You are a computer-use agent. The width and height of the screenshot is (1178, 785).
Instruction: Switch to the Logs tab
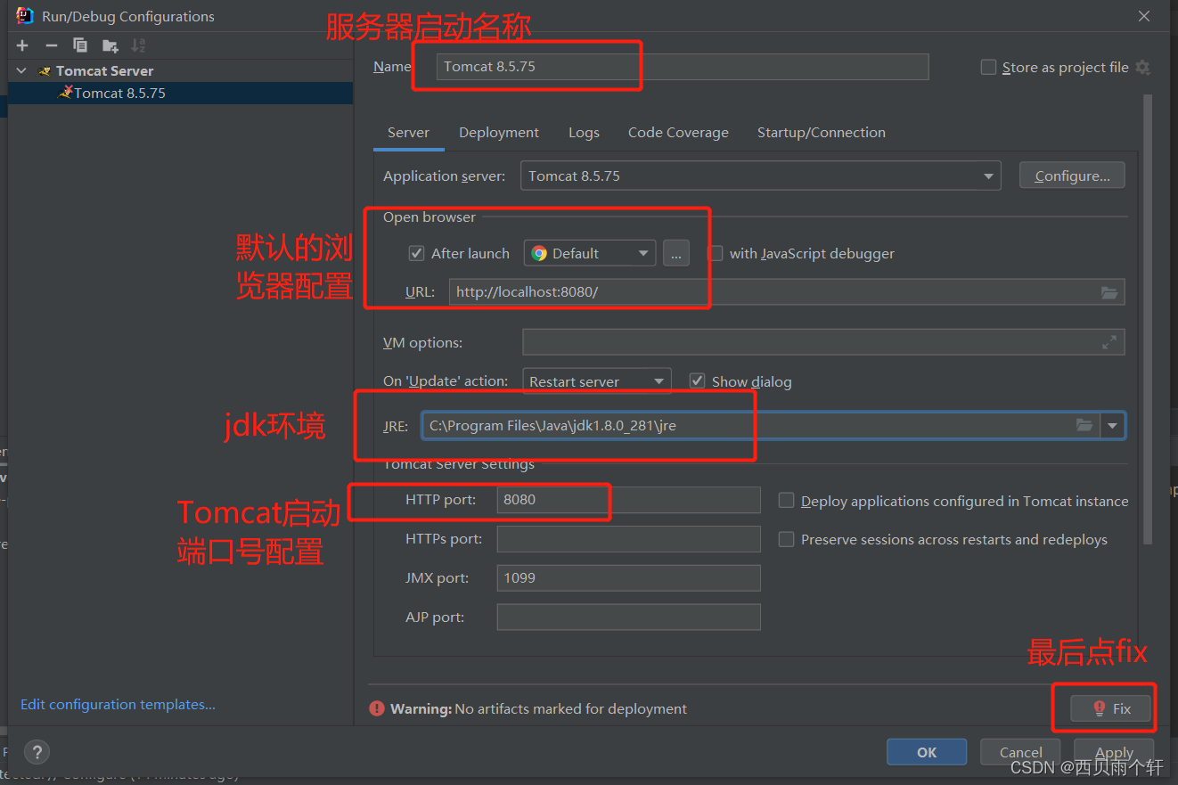click(x=584, y=133)
